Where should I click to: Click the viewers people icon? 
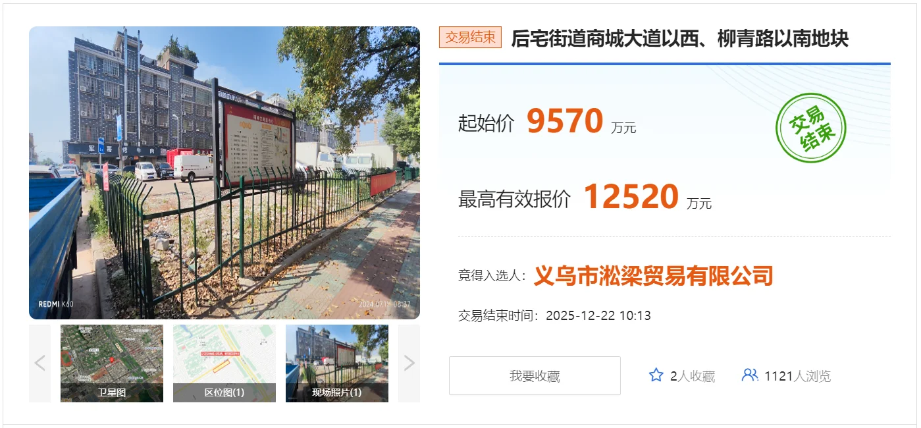click(x=750, y=375)
